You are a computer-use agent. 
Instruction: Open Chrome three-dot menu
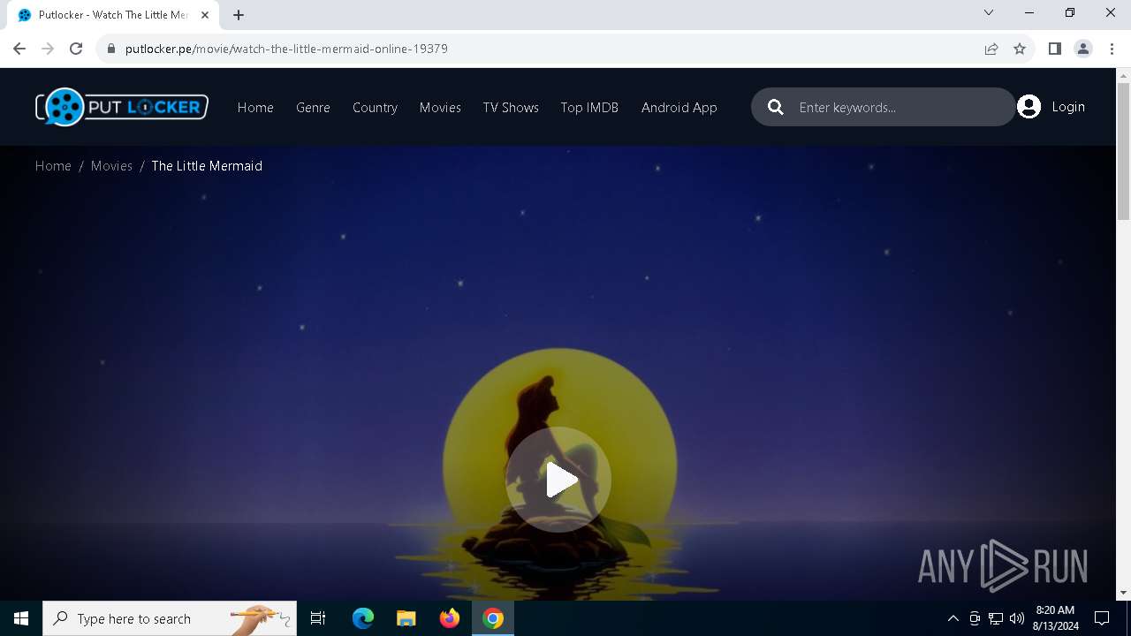pos(1112,49)
